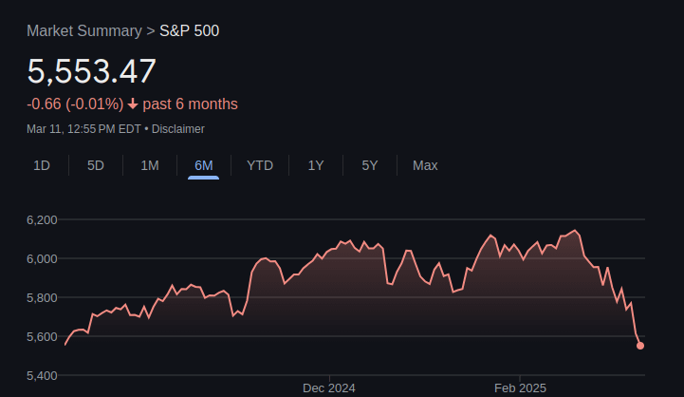Select the 5Y time range
684x397 pixels.
pyautogui.click(x=369, y=165)
